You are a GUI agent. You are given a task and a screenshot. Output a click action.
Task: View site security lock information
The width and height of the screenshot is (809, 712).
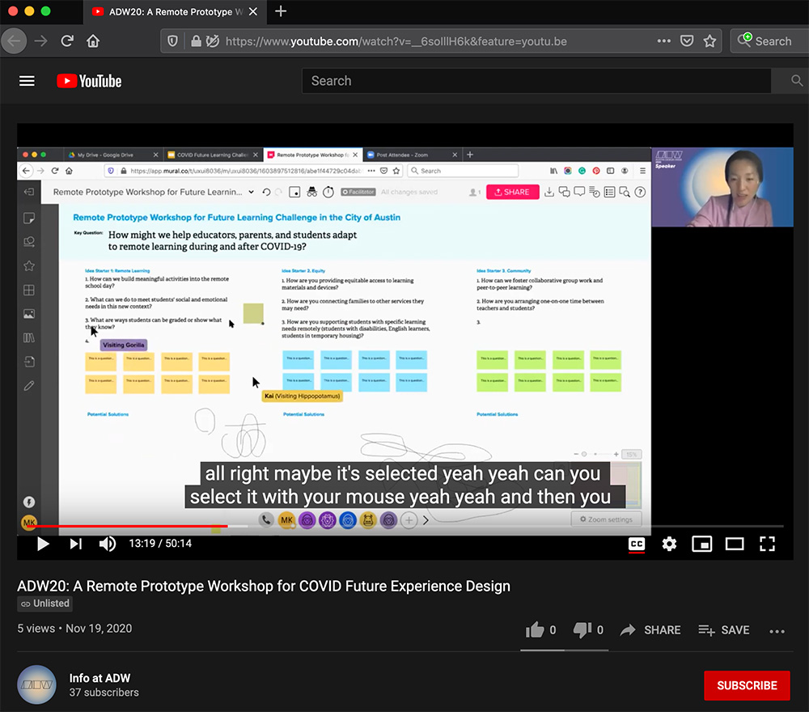196,41
